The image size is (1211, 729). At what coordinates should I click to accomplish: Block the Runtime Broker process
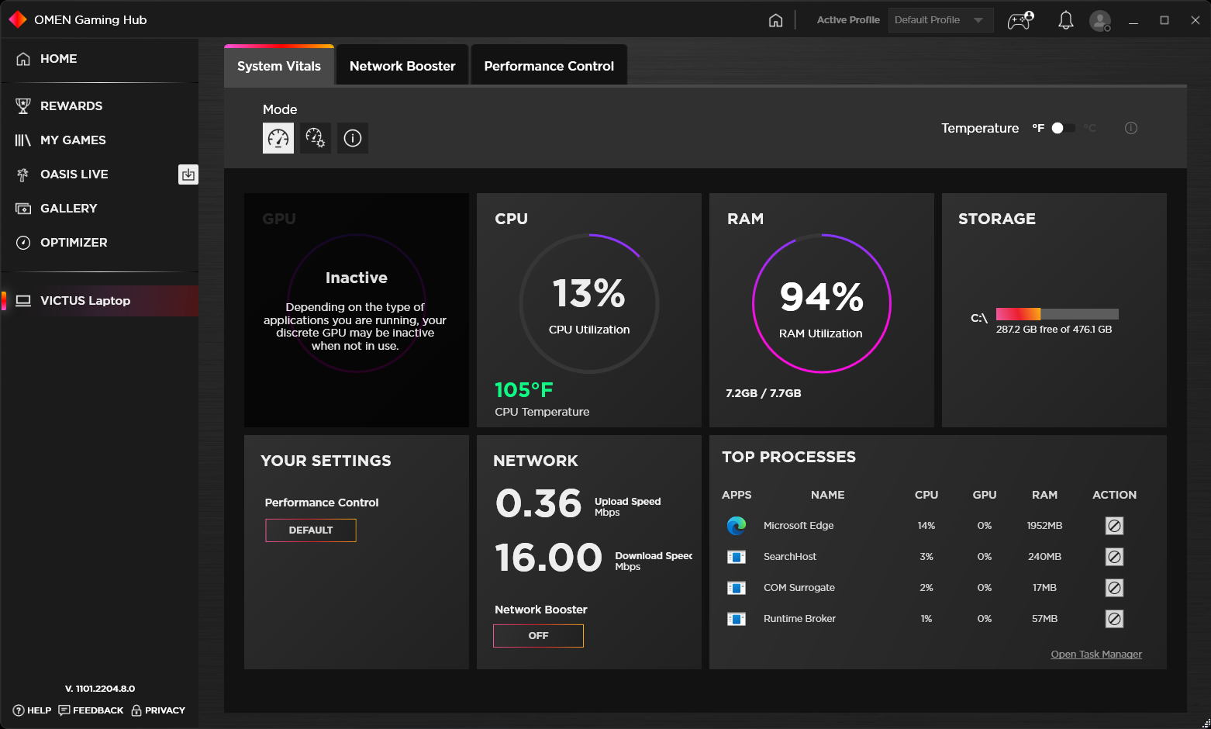pyautogui.click(x=1114, y=619)
